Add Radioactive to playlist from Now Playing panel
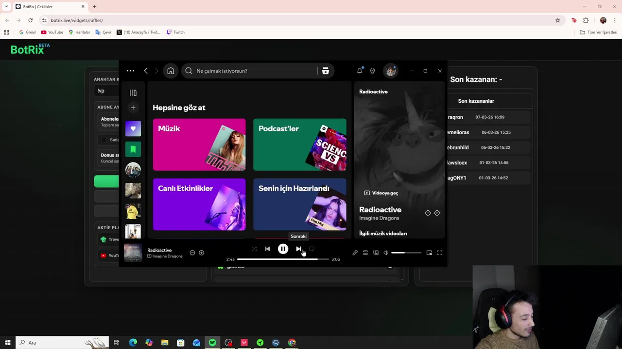 [437, 213]
